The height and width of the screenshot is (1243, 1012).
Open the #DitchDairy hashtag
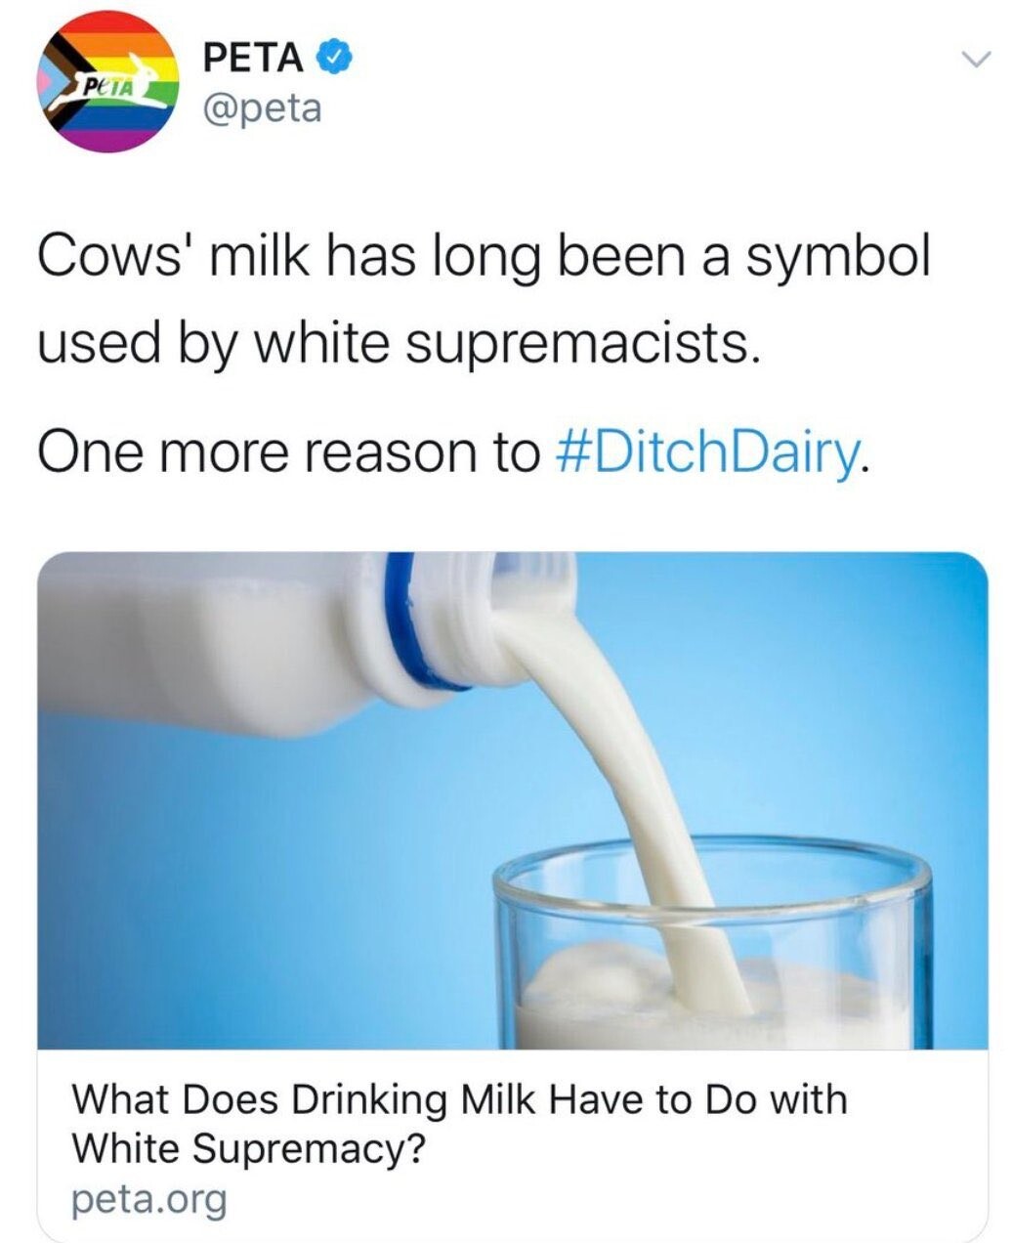point(710,451)
